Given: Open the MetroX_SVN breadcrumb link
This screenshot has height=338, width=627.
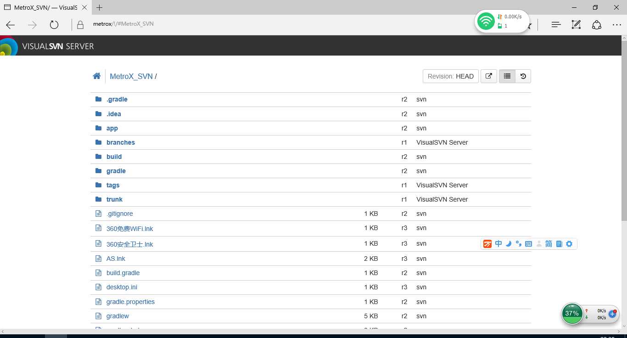Looking at the screenshot, I should click(x=131, y=76).
